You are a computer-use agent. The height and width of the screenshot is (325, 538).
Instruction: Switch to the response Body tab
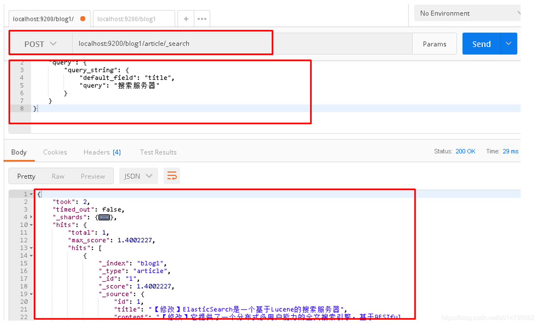[19, 152]
